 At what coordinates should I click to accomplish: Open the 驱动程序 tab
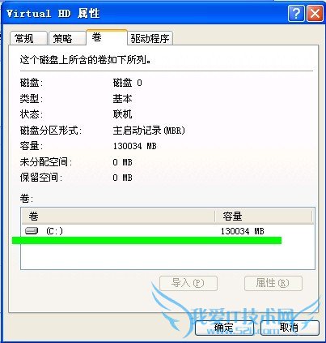click(x=150, y=38)
